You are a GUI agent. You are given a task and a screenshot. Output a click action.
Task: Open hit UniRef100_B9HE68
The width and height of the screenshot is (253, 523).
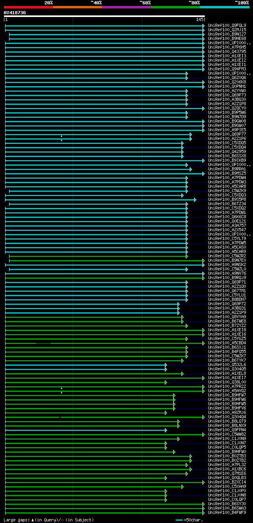tap(227, 38)
